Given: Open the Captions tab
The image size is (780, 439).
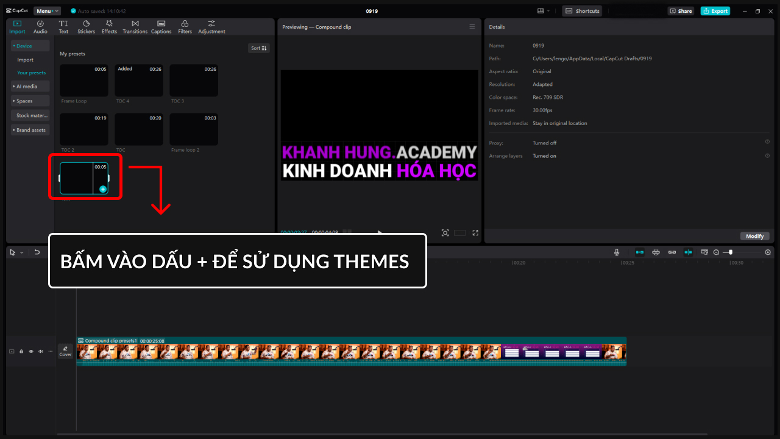Looking at the screenshot, I should coord(161,27).
